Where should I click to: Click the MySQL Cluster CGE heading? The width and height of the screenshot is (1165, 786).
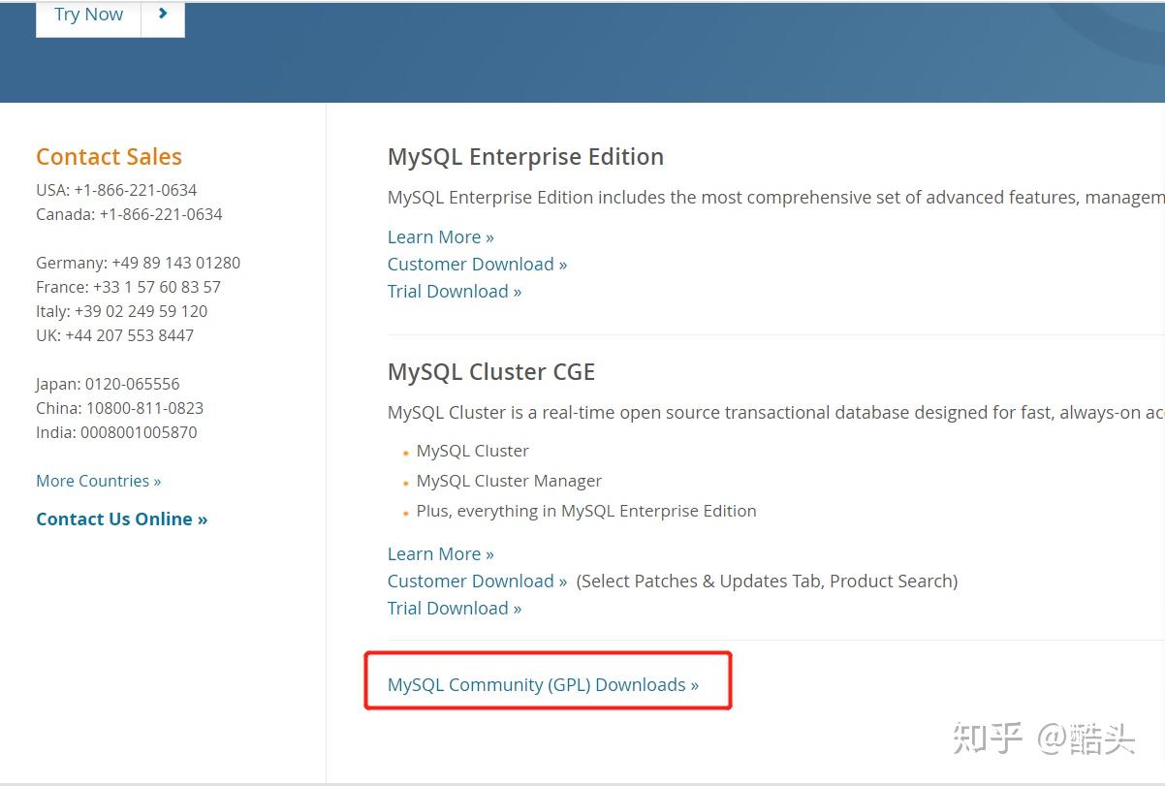click(490, 371)
